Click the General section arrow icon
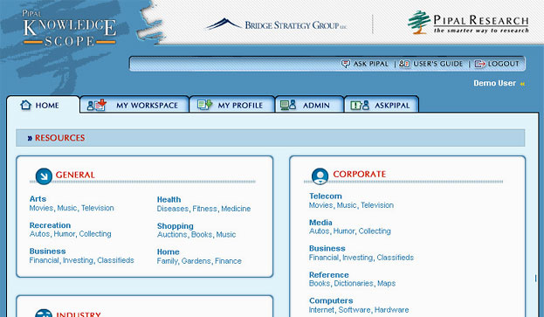Screen dimensions: 544x317 [44, 176]
